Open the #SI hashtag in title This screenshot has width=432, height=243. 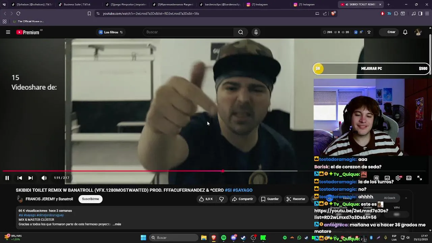pos(228,190)
